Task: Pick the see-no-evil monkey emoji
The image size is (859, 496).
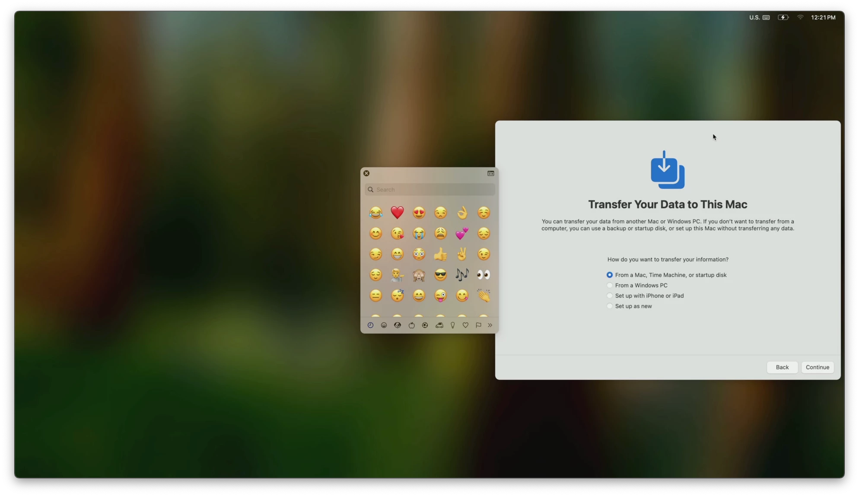Action: click(x=419, y=275)
